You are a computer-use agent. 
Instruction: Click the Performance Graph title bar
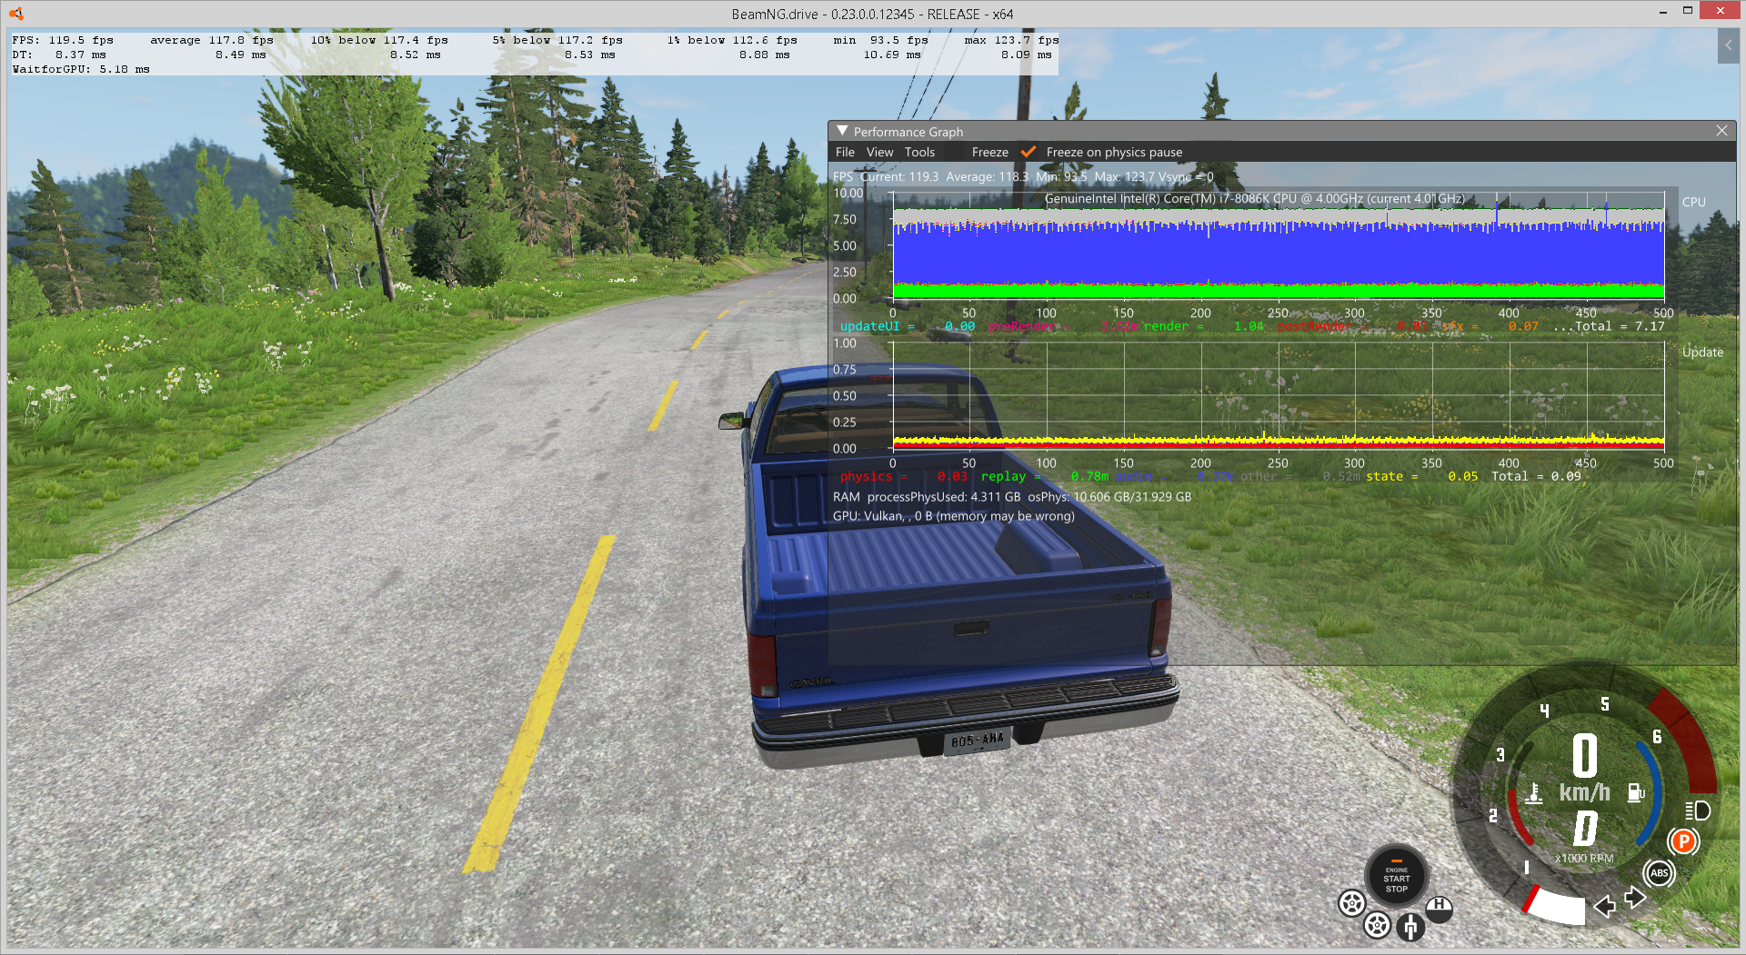(1281, 131)
